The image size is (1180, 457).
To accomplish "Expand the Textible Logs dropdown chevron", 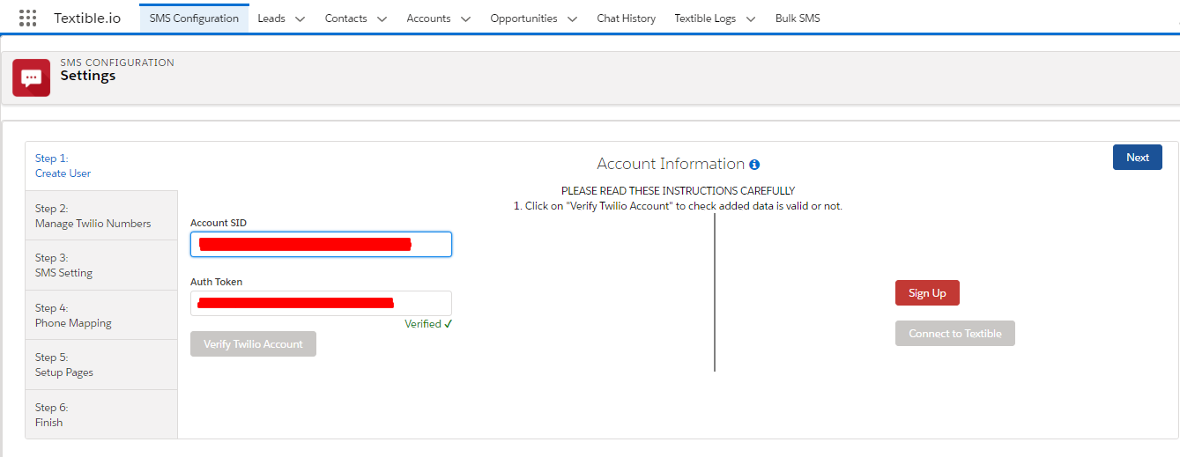I will 751,18.
